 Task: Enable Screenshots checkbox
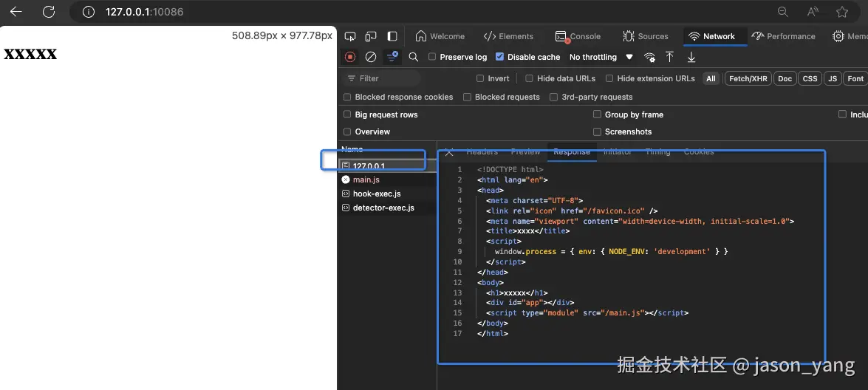click(598, 131)
